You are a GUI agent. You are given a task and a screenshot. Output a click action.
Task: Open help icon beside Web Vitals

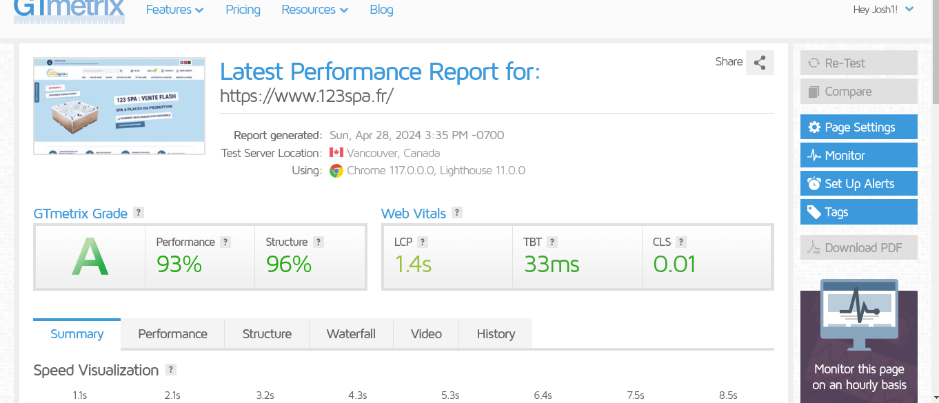point(457,213)
